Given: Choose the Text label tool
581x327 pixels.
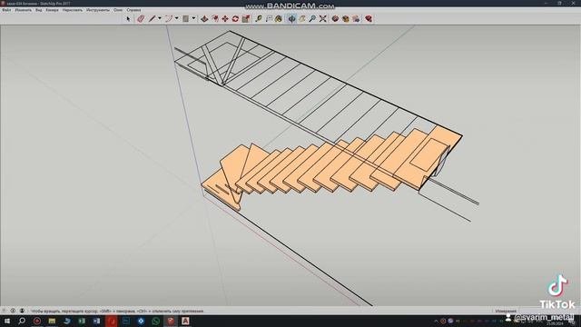Looking at the screenshot, I should click(269, 18).
